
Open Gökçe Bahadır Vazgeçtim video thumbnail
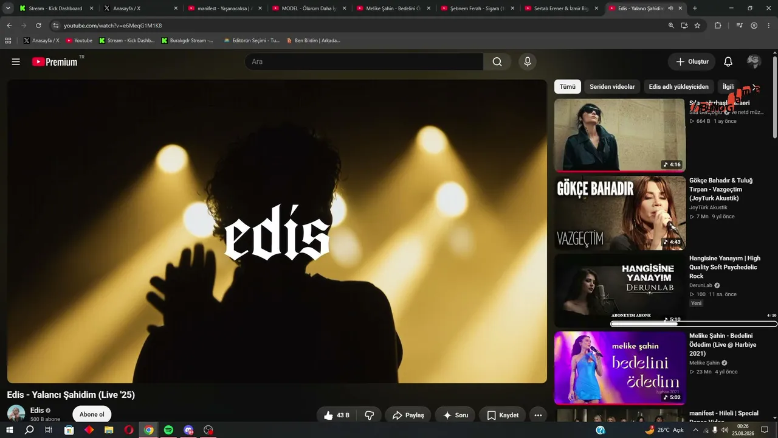[620, 213]
